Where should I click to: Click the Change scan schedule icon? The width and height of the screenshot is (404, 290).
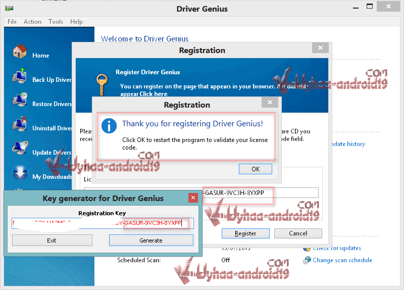point(307,260)
